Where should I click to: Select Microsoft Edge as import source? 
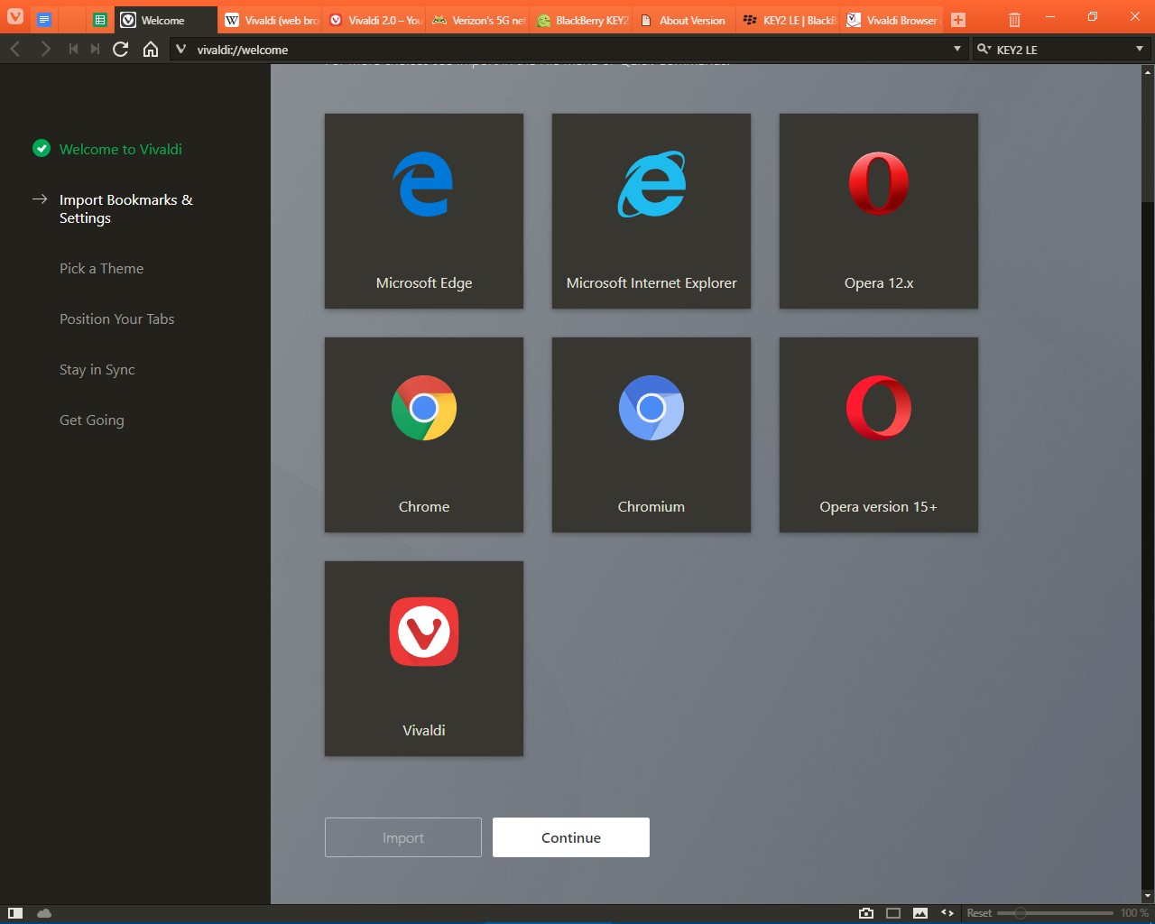424,211
